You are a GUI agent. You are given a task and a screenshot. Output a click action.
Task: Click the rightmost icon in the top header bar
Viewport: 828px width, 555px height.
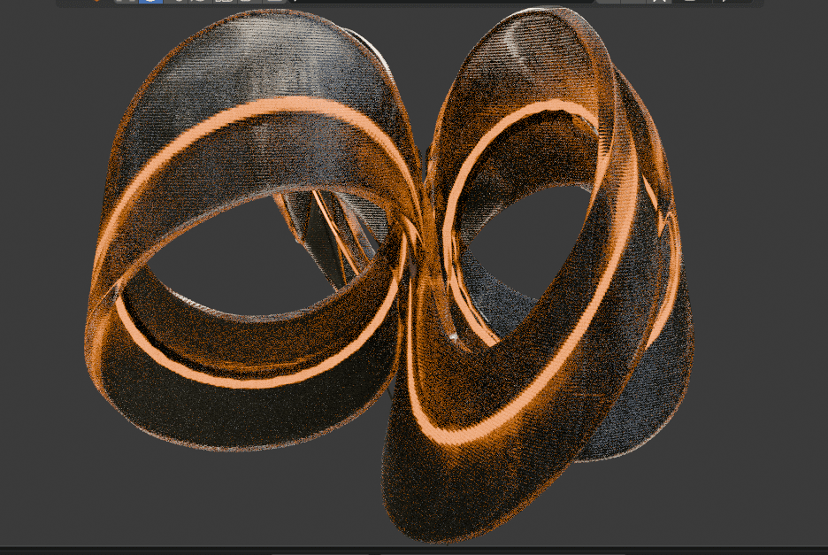coord(727,2)
